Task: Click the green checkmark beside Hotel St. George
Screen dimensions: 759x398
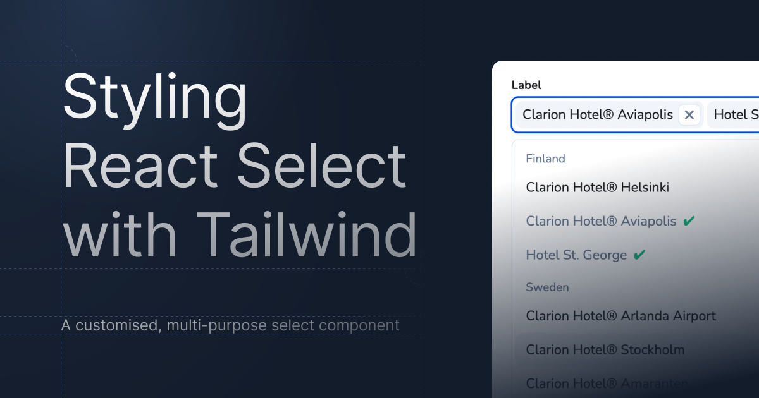Action: 639,255
